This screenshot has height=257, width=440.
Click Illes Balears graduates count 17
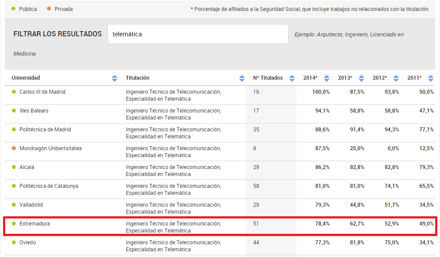[256, 110]
